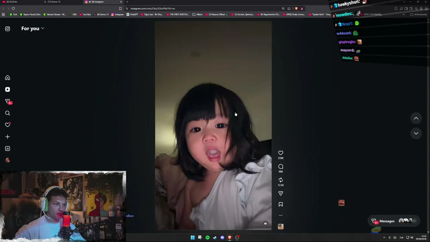
Task: Reload the current page
Action: 13,8
